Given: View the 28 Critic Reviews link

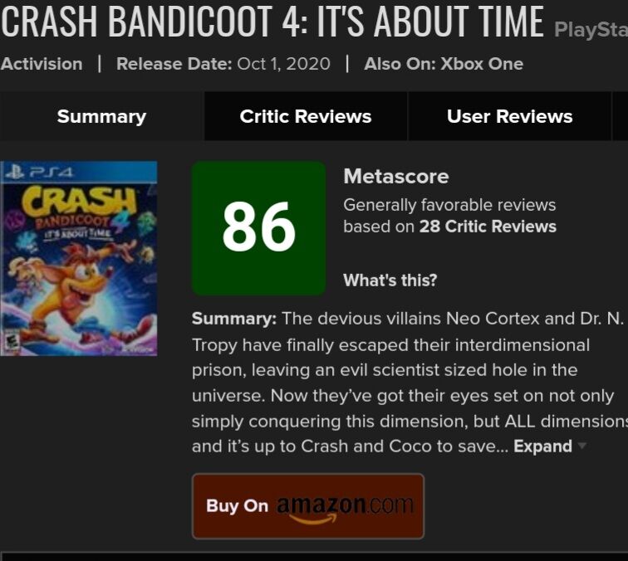Looking at the screenshot, I should pos(488,227).
